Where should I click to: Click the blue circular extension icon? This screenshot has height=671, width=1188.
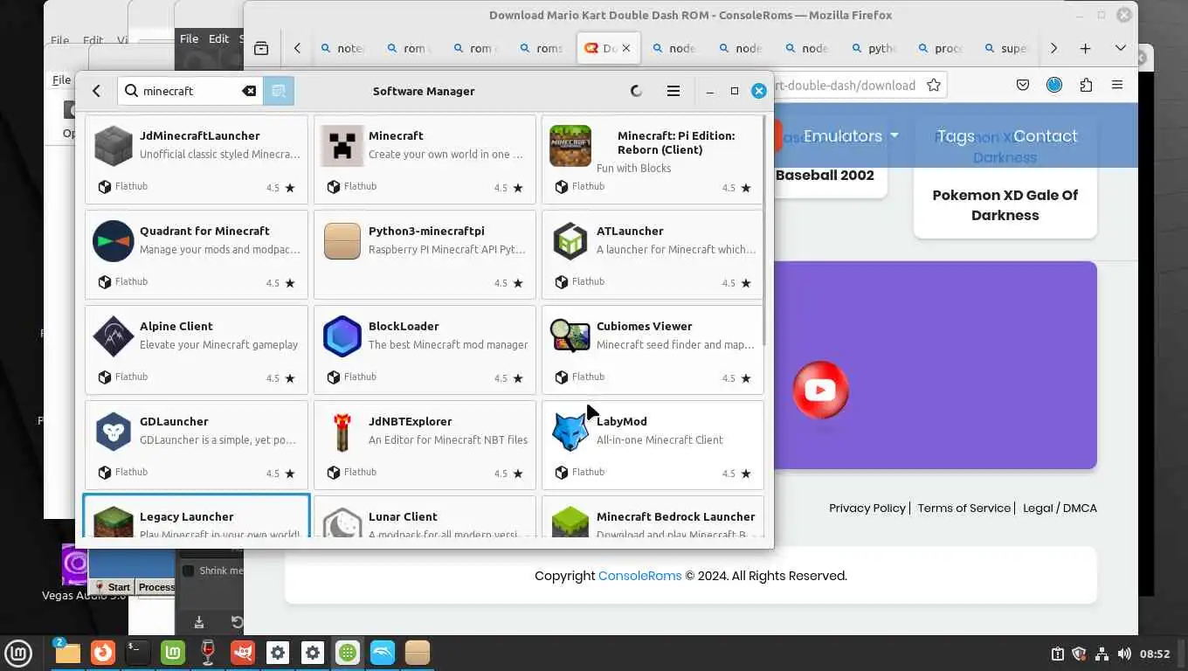(1054, 85)
